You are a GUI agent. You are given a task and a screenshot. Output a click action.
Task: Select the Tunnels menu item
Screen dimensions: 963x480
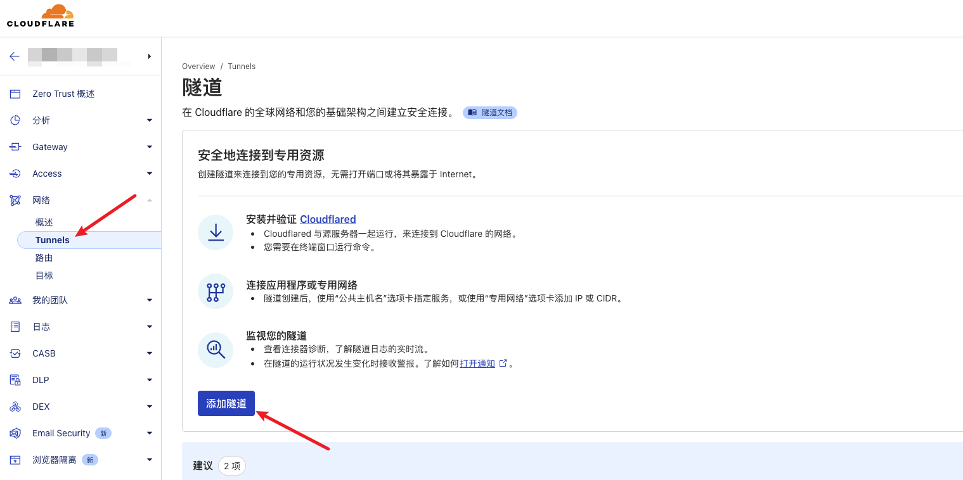point(53,240)
